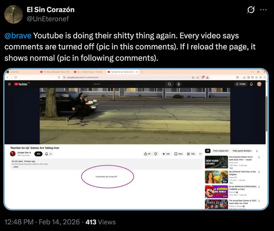Image resolution: width=274 pixels, height=231 pixels.
Task: Open the Juniper Dev channel name link
Action: point(23,153)
